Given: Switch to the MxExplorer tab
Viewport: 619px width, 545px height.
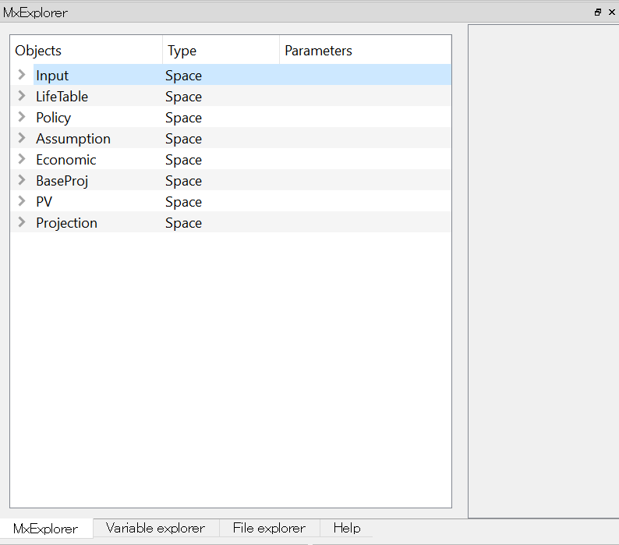Looking at the screenshot, I should pyautogui.click(x=46, y=529).
